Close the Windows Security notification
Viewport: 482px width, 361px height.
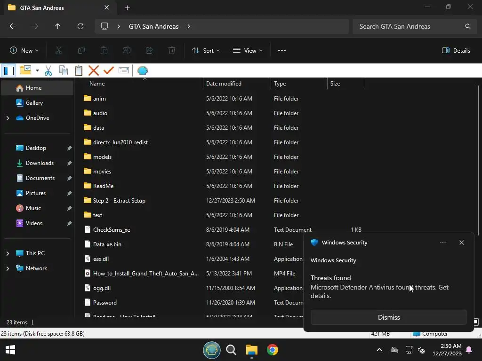coord(462,243)
